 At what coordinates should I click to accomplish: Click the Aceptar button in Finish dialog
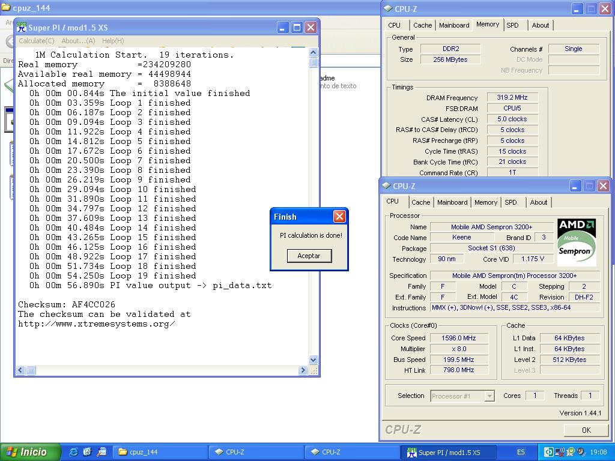[x=309, y=256]
